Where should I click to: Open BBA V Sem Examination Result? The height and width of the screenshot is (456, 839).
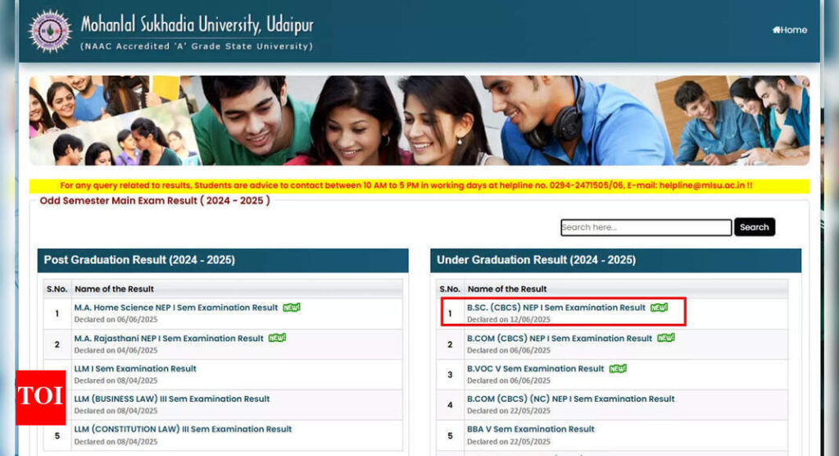530,429
